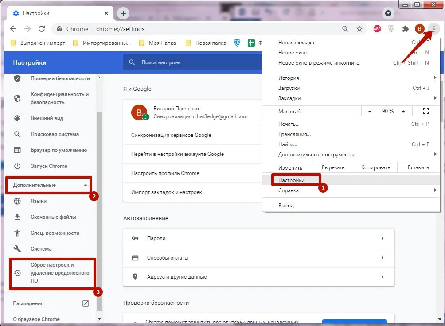Select Печать... menu item
The height and width of the screenshot is (326, 445).
point(351,124)
